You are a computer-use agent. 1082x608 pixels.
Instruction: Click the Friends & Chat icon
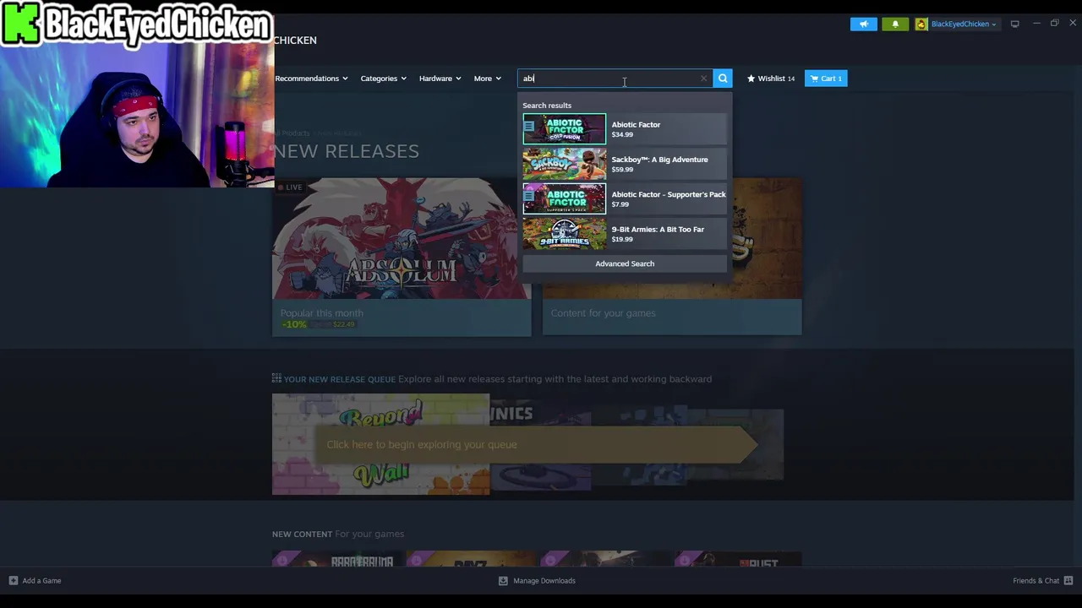click(1068, 581)
